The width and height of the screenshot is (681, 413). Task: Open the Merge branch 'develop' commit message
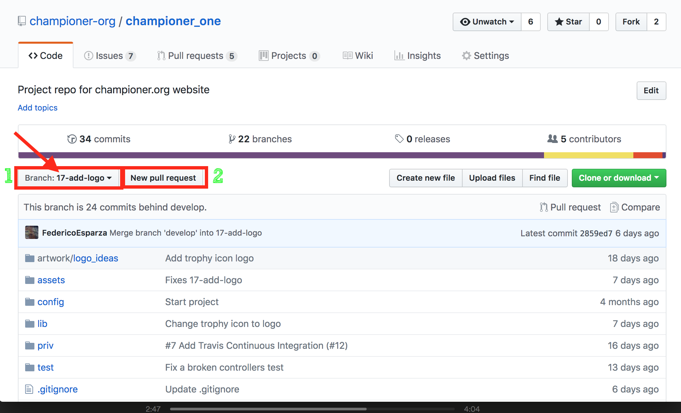186,233
